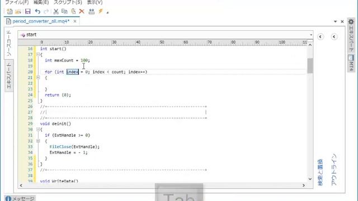This screenshot has height=201, width=358.
Task: Redo the last undone edit
Action: 46,11
